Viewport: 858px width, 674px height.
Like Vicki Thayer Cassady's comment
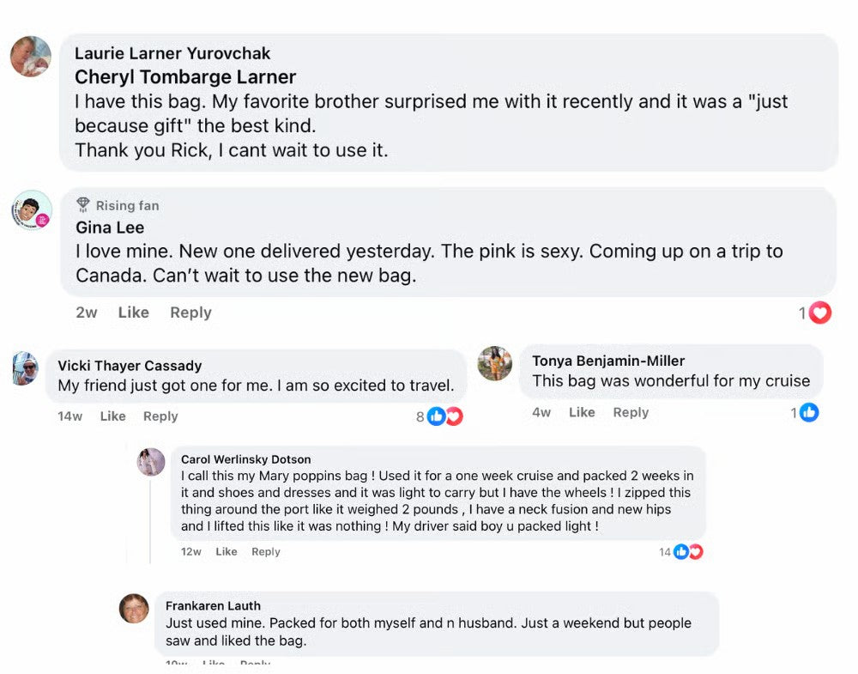pyautogui.click(x=112, y=416)
